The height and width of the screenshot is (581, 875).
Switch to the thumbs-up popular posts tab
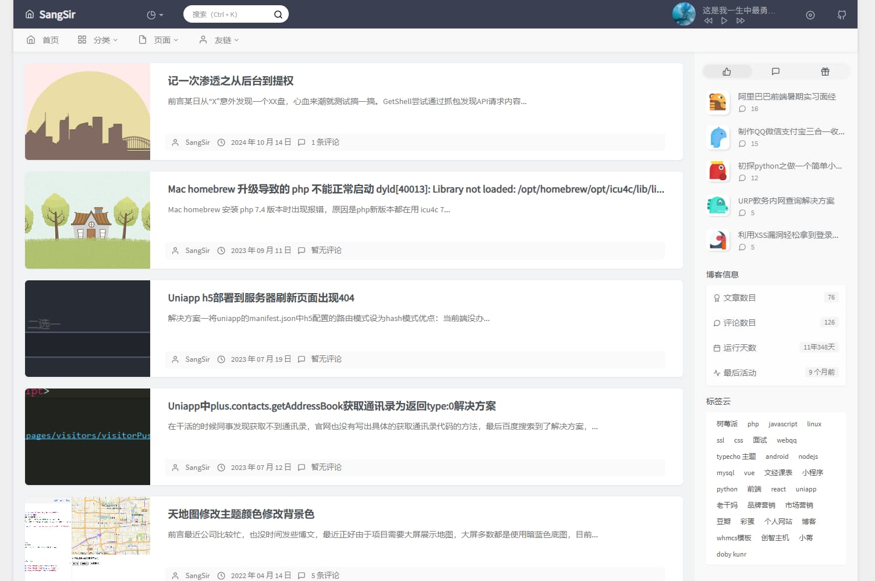tap(727, 72)
